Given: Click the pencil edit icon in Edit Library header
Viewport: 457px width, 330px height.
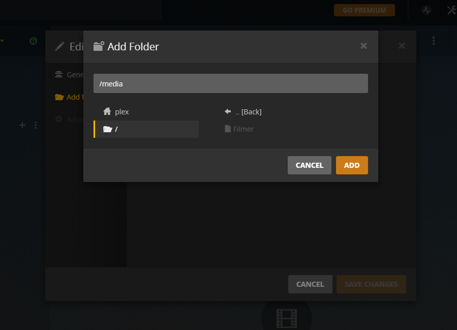Looking at the screenshot, I should pos(60,46).
